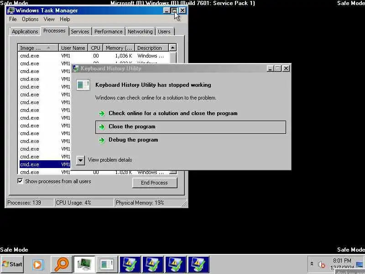The width and height of the screenshot is (365, 274).
Task: Click the 8:01 PM taskbar clock
Action: [342, 260]
